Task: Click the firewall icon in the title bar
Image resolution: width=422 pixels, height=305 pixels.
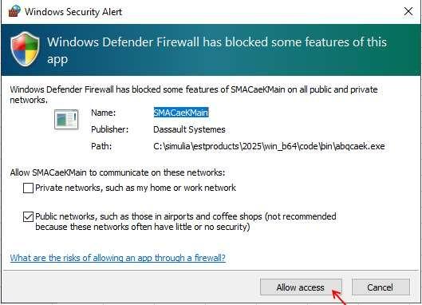Action: coord(14,11)
